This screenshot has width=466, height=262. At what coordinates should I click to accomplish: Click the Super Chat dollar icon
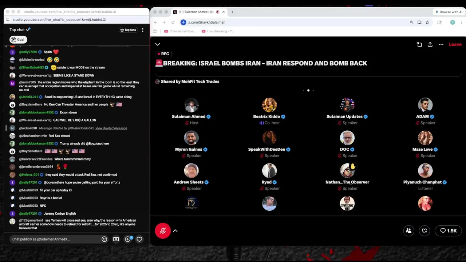pyautogui.click(x=116, y=239)
